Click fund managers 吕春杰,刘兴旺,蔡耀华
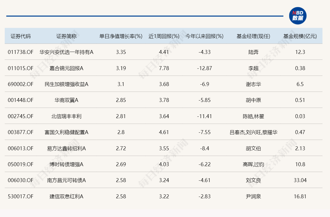 pos(253,132)
